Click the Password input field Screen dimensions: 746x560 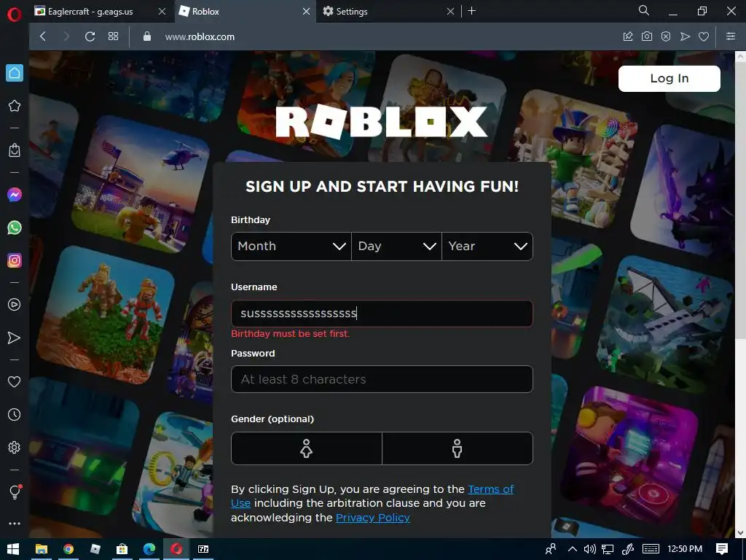(x=382, y=379)
